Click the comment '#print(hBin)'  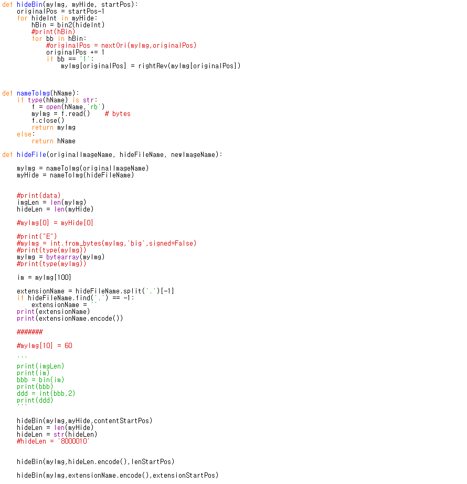coord(54,32)
